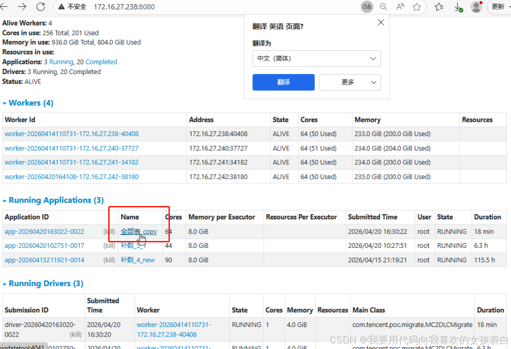Open the 中文 (简体) language dropdown

316,58
